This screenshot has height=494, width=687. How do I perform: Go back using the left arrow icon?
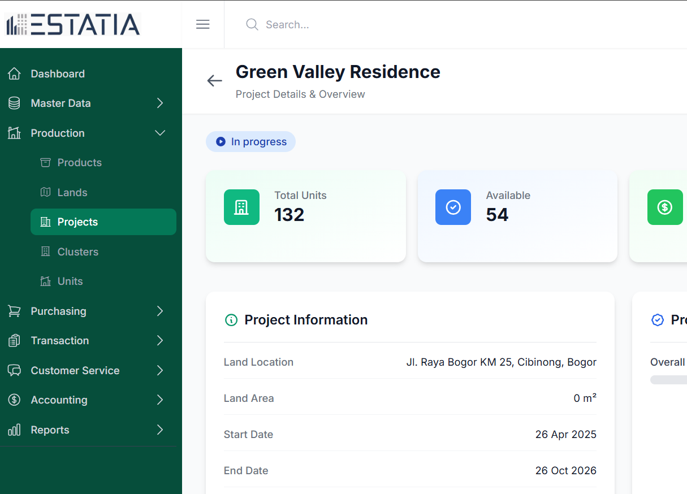pos(215,81)
